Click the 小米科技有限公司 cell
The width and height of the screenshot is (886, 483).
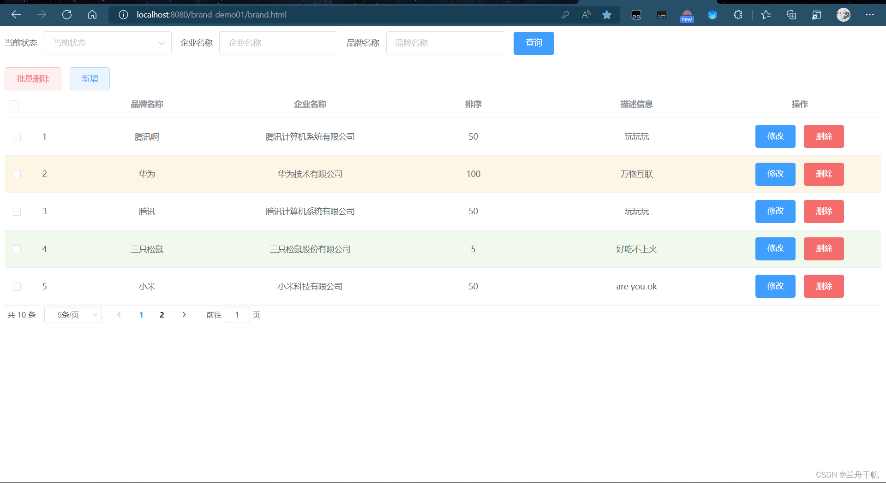[x=310, y=287]
